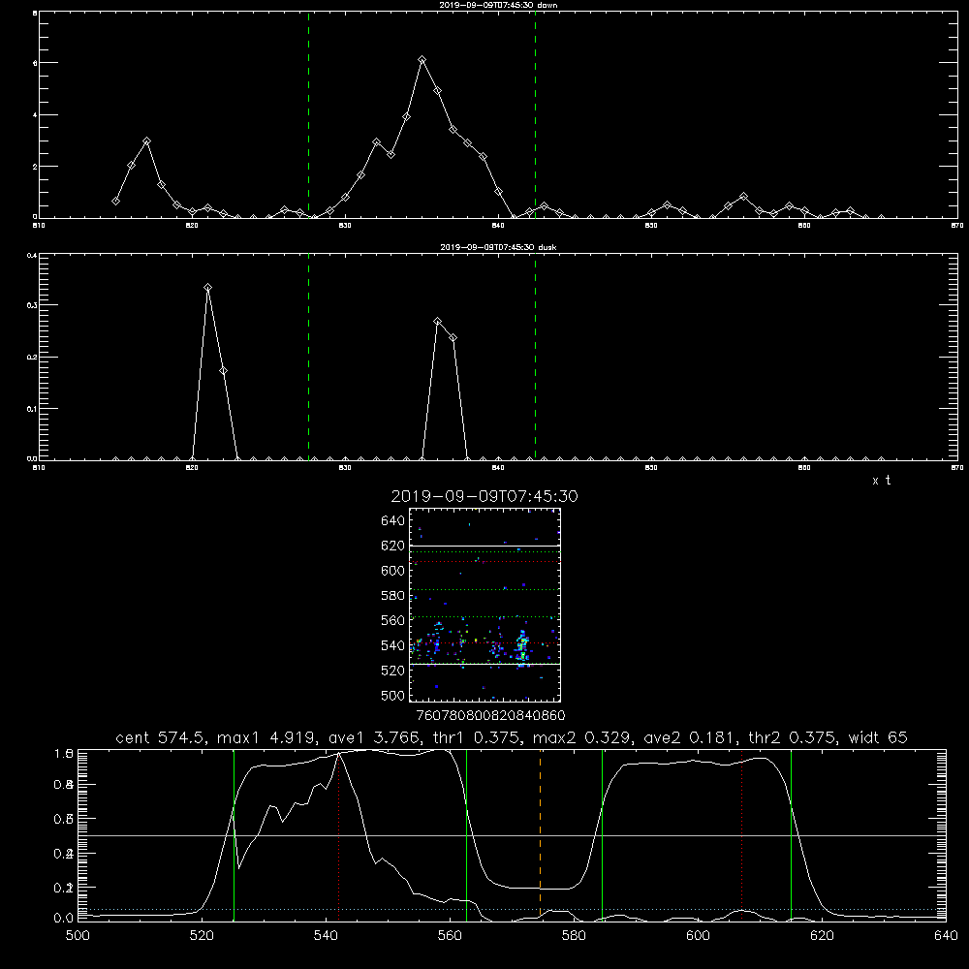Click the bottom plot x-axis label '580'
The height and width of the screenshot is (969, 969).
(x=574, y=936)
